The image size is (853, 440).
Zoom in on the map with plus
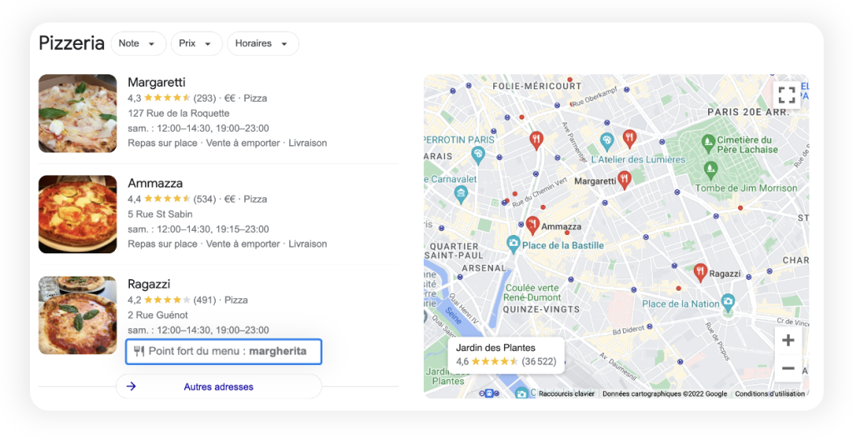[x=788, y=341]
